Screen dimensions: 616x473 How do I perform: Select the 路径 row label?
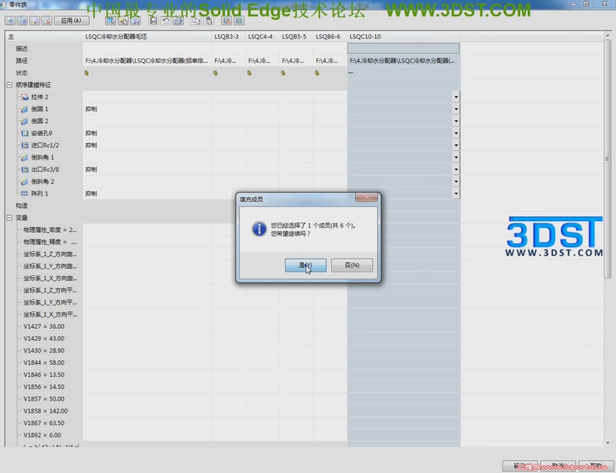coord(22,60)
